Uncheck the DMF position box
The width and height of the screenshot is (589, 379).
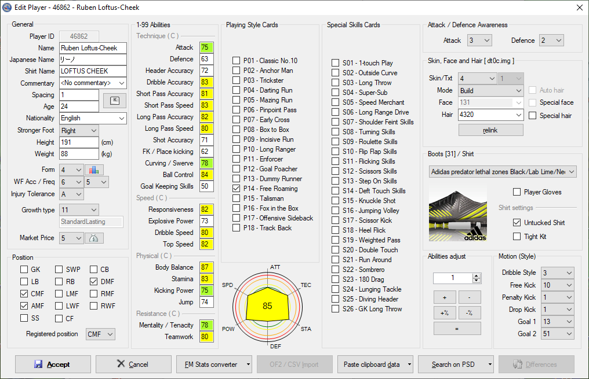tap(94, 281)
